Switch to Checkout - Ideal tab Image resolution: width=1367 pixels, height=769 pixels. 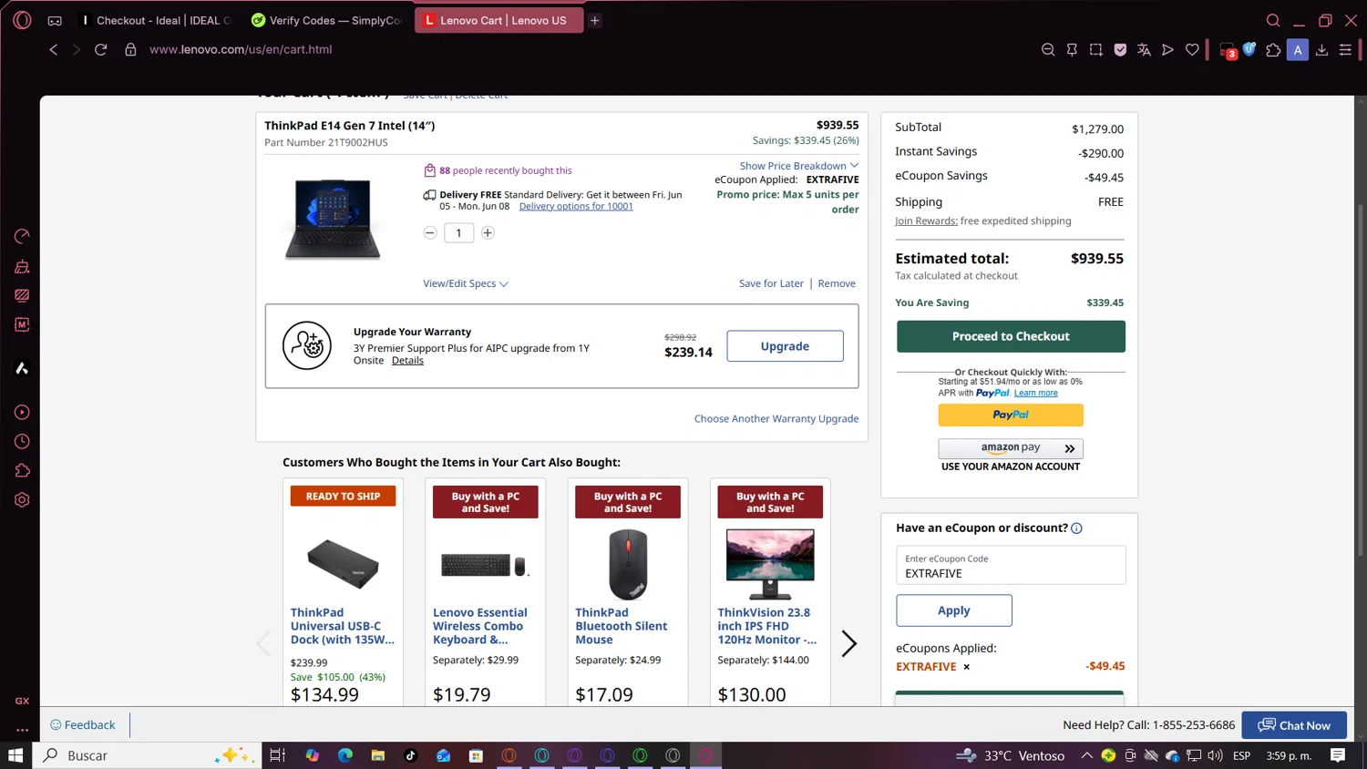157,20
